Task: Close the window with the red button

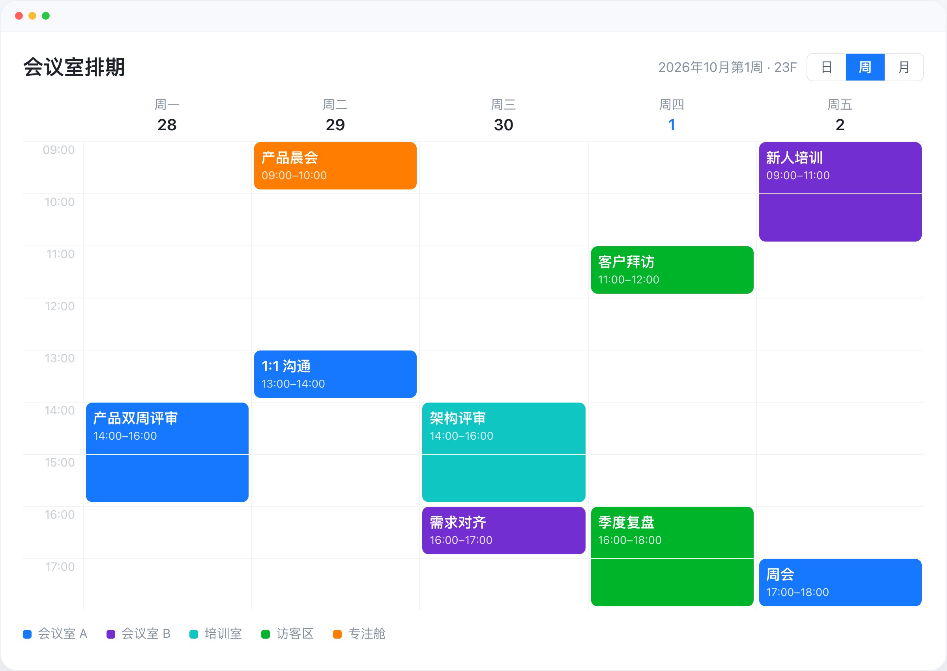Action: click(19, 16)
